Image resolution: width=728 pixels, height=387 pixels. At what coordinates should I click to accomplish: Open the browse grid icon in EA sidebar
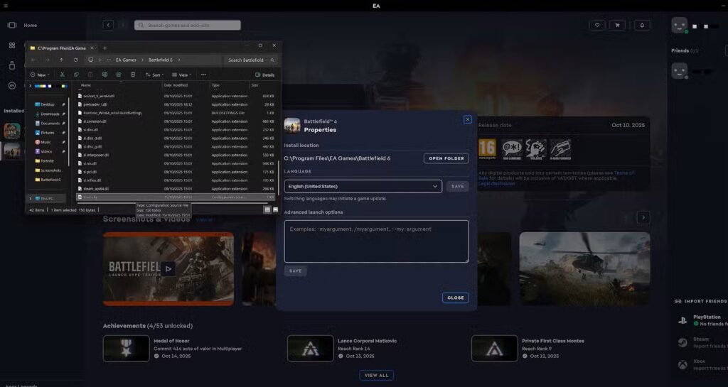coord(12,45)
